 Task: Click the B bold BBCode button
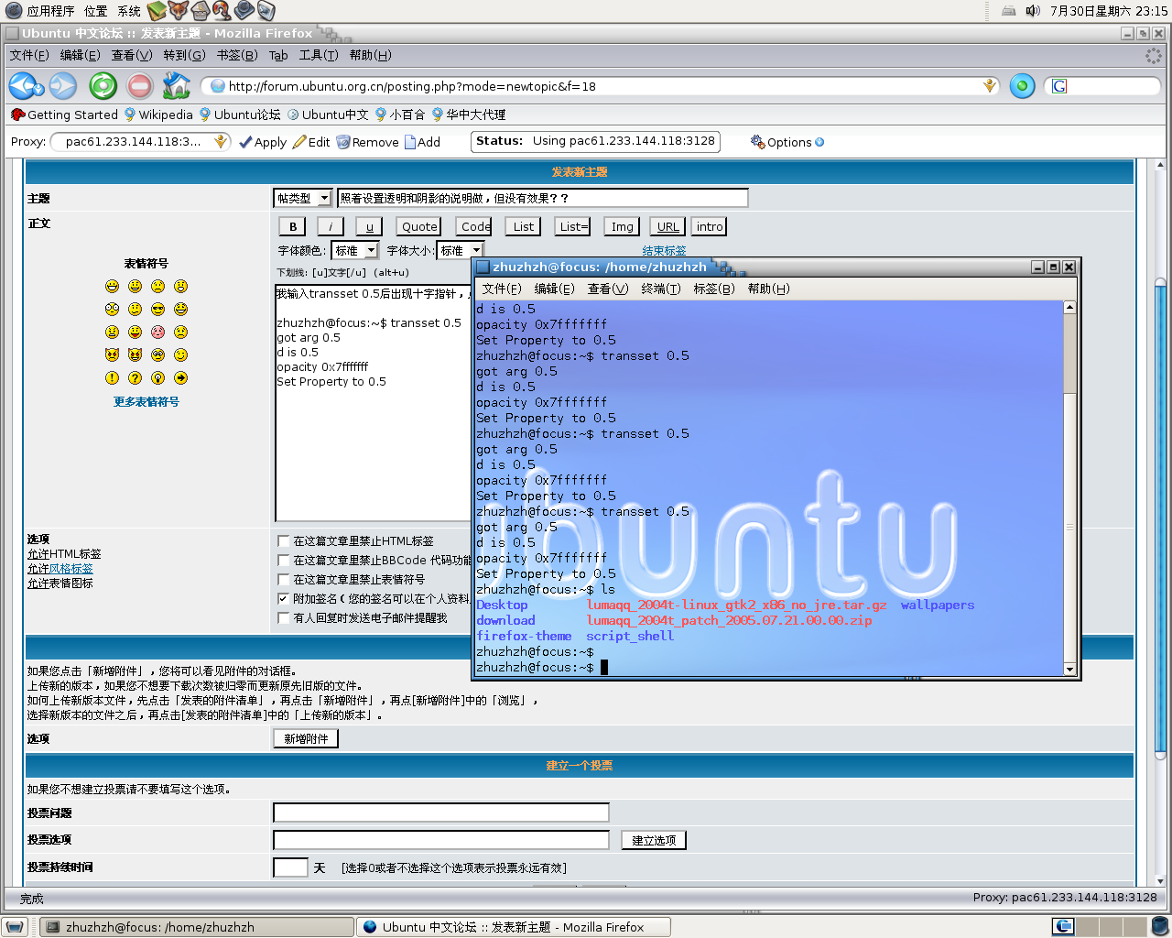[293, 226]
